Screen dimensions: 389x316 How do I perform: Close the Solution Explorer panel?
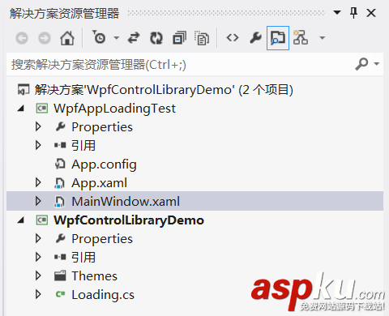[371, 13]
